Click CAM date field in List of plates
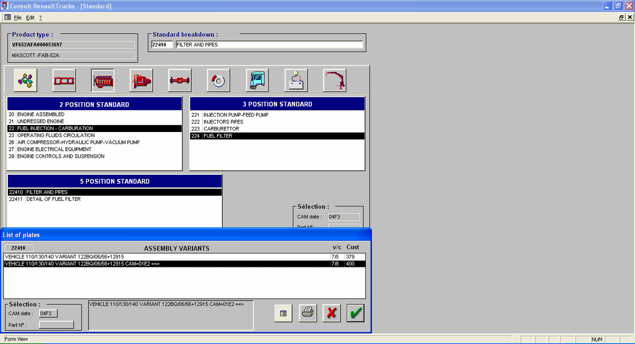This screenshot has height=344, width=635. (48, 314)
